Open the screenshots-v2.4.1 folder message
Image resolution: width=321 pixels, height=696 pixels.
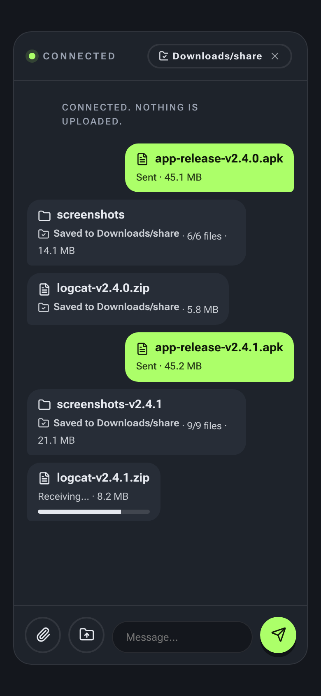(137, 422)
